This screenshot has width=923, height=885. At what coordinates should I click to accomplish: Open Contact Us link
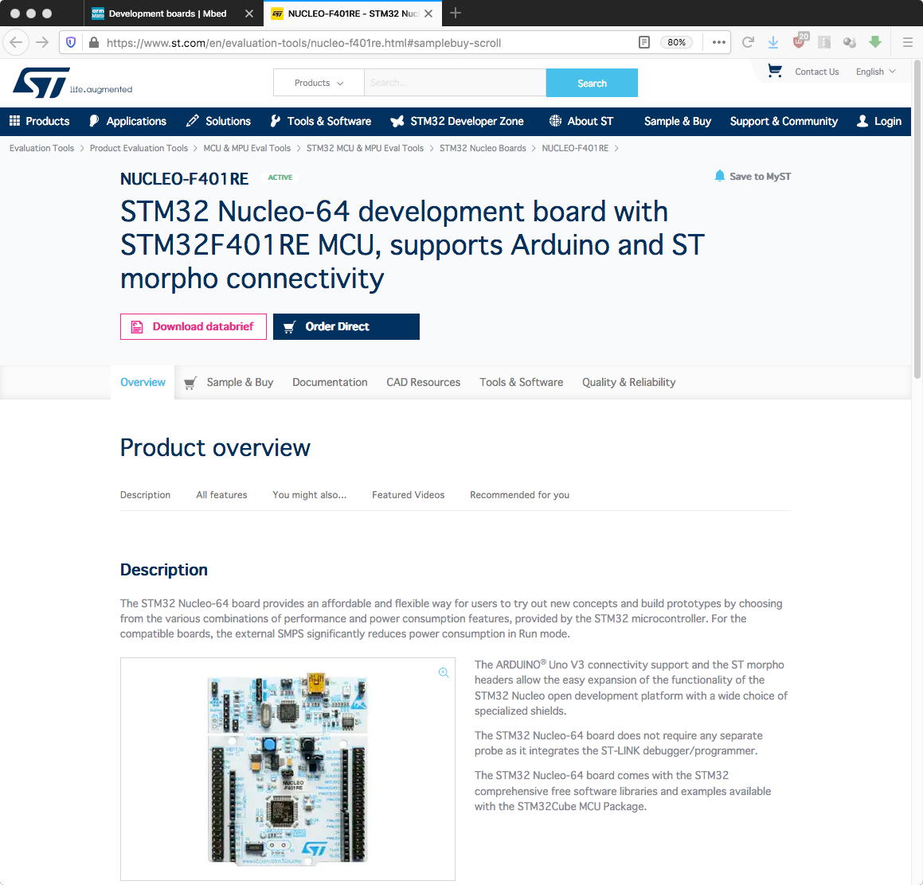tap(816, 72)
